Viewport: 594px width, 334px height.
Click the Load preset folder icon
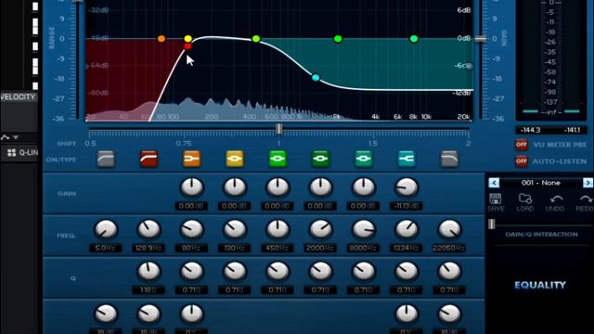click(525, 199)
